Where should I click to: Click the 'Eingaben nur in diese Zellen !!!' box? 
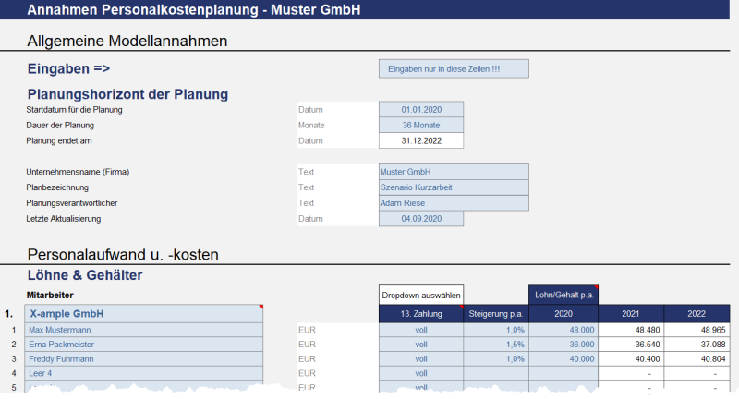tap(454, 69)
